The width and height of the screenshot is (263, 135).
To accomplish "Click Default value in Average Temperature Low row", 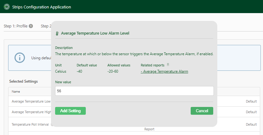I will click(x=251, y=101).
